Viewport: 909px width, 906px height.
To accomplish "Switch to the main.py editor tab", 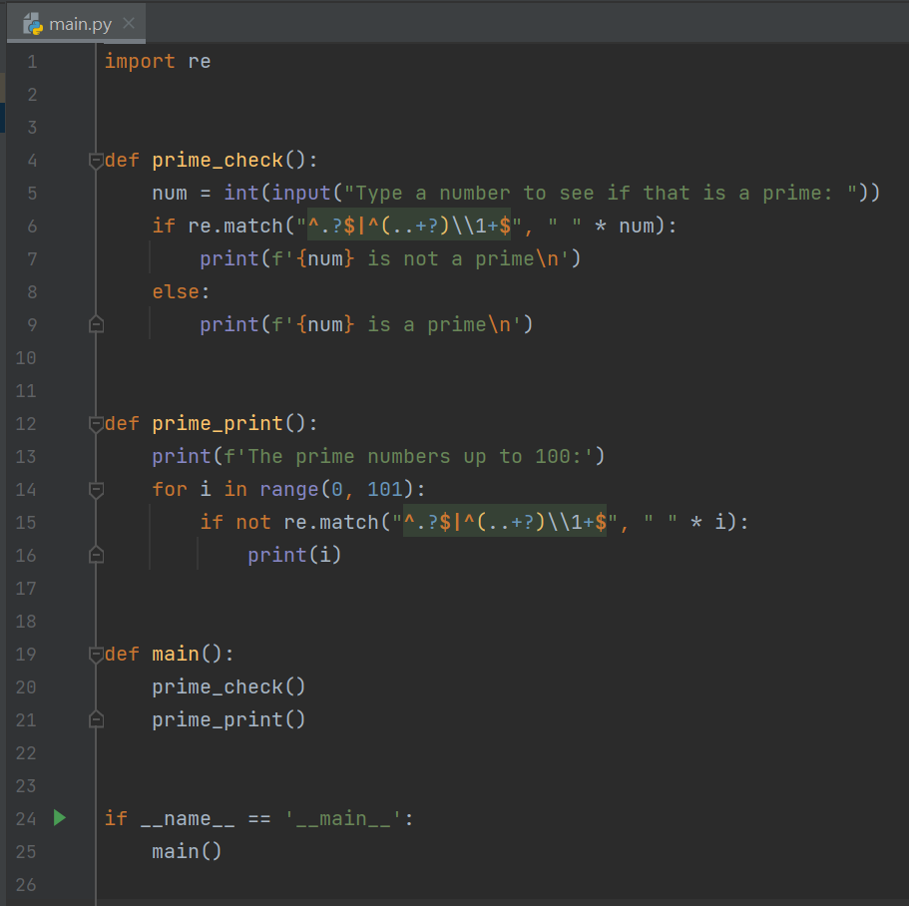I will pyautogui.click(x=76, y=24).
